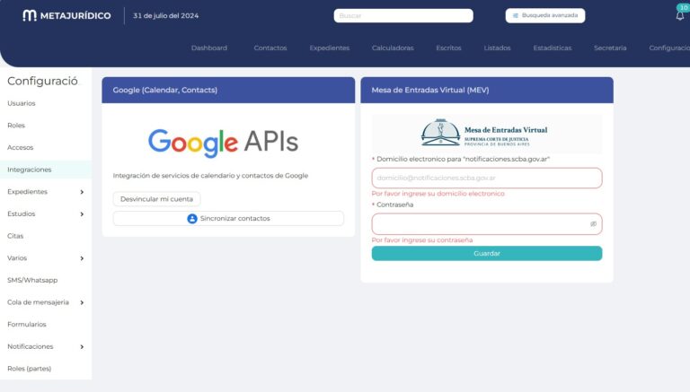The width and height of the screenshot is (690, 392).
Task: Focus the Buscar search field
Action: [x=403, y=16]
